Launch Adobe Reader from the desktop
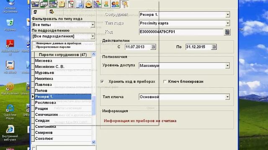 click(10, 47)
